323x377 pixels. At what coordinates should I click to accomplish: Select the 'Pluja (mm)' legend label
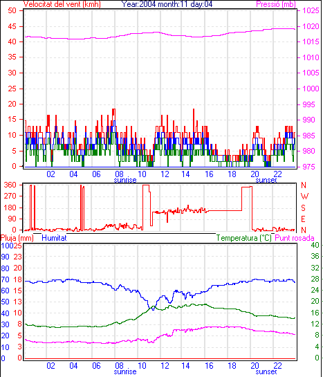coord(17,238)
